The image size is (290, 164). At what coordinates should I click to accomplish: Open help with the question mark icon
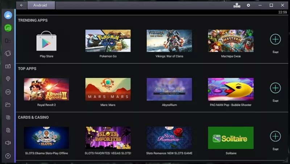[x=8, y=156]
